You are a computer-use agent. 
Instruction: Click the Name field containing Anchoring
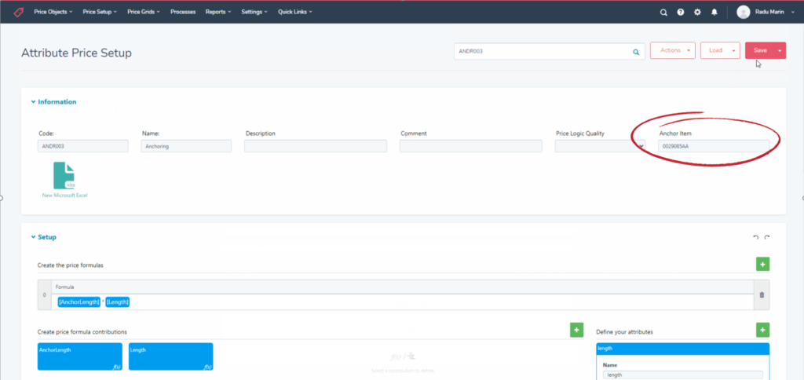(x=186, y=146)
